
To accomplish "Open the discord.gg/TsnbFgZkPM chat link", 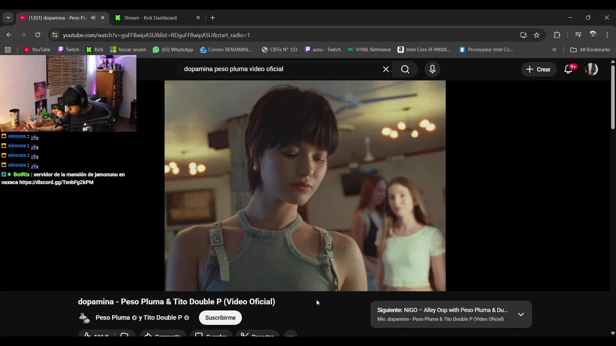I will point(56,183).
